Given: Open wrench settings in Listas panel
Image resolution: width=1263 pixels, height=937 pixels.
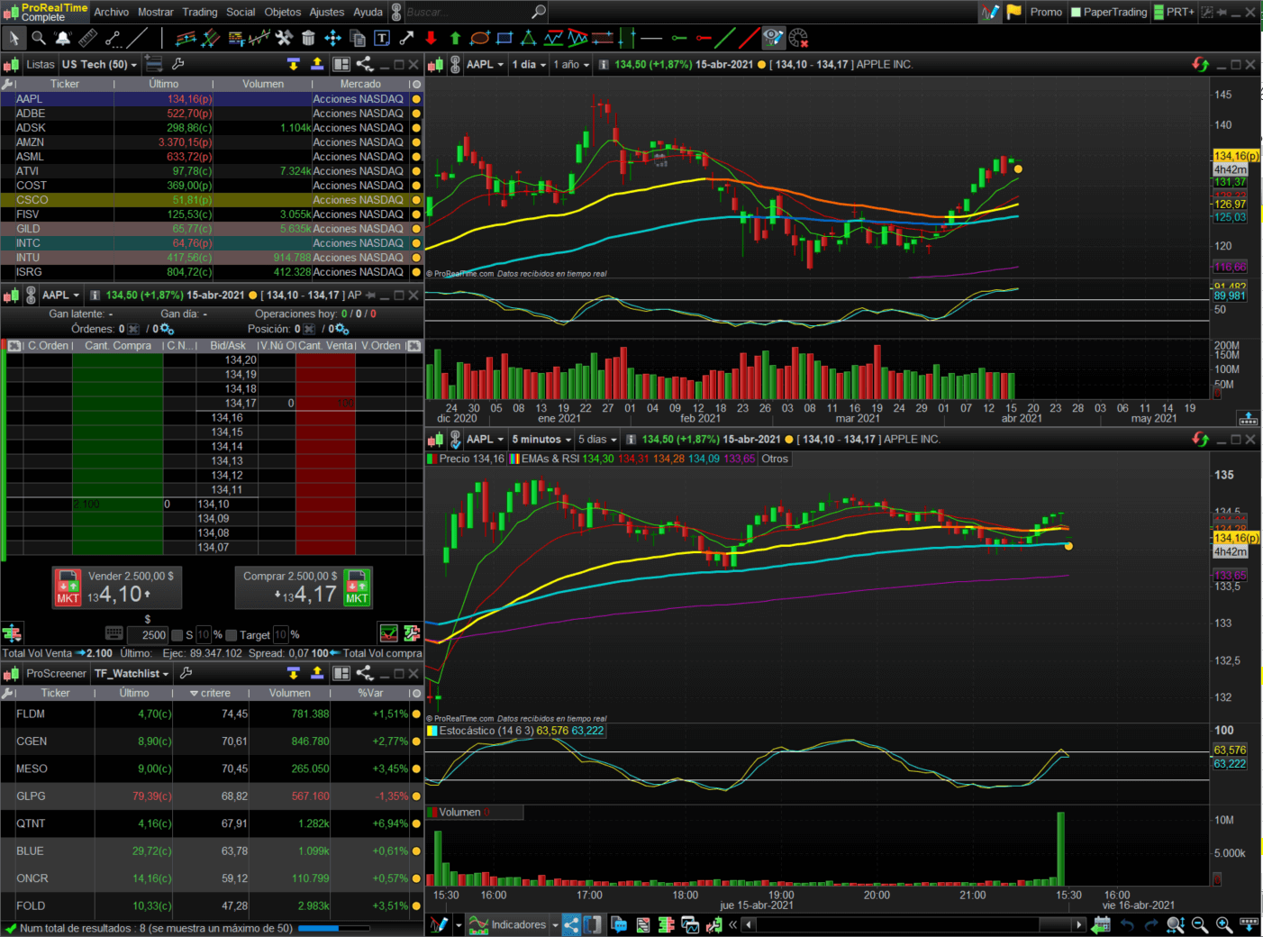Looking at the screenshot, I should tap(178, 64).
